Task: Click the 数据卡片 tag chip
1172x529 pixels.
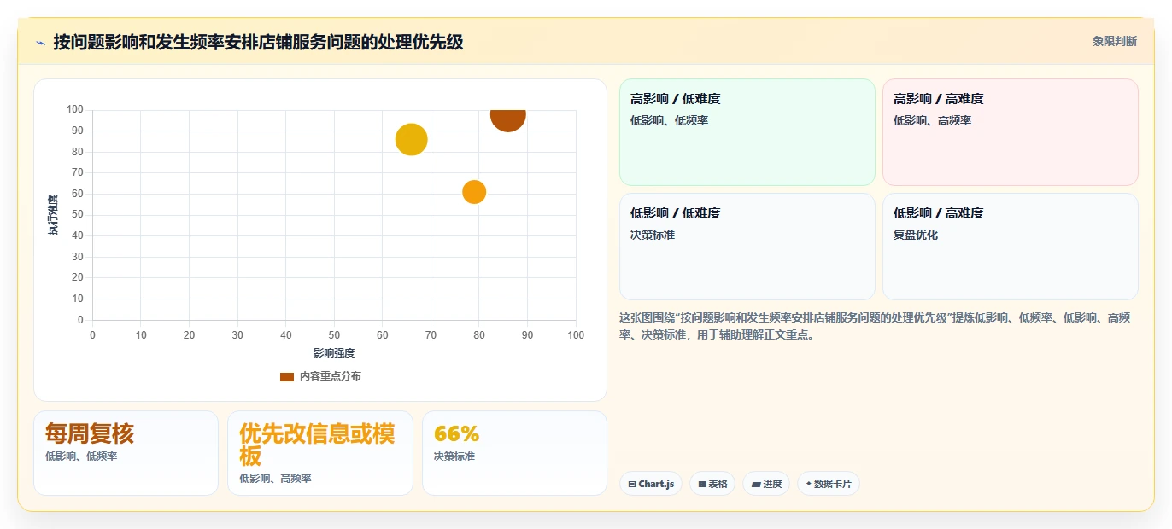Action: click(828, 484)
